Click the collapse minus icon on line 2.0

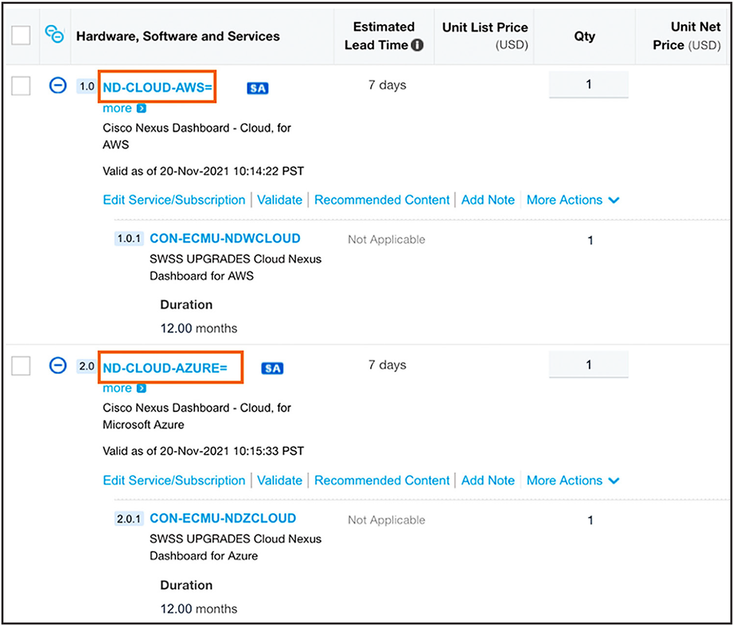coord(57,366)
